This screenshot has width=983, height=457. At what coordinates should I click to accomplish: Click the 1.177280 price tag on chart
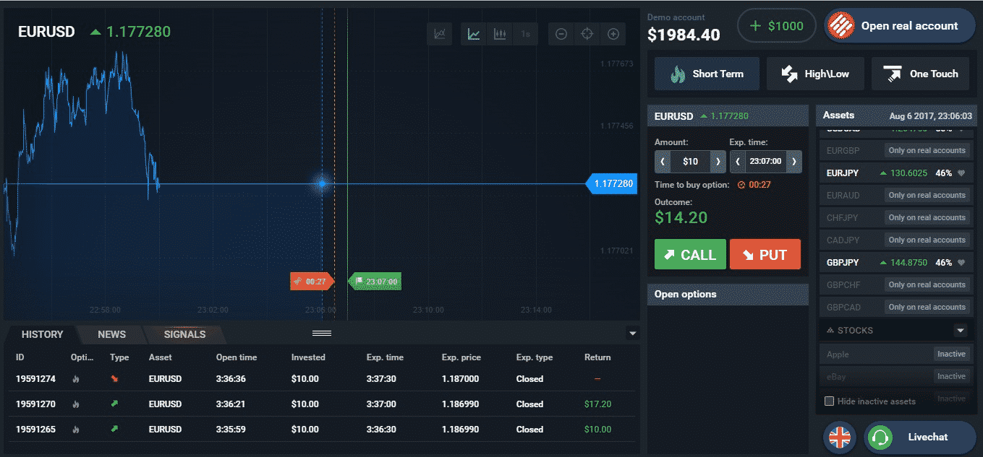[x=610, y=184]
